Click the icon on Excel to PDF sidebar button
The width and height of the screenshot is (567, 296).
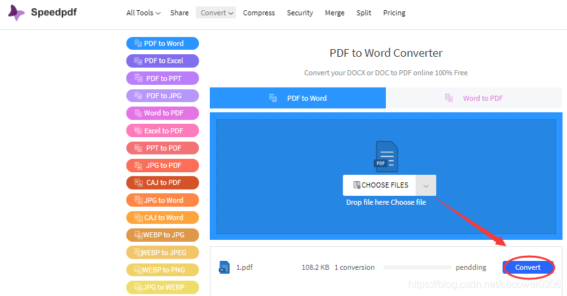coord(138,131)
